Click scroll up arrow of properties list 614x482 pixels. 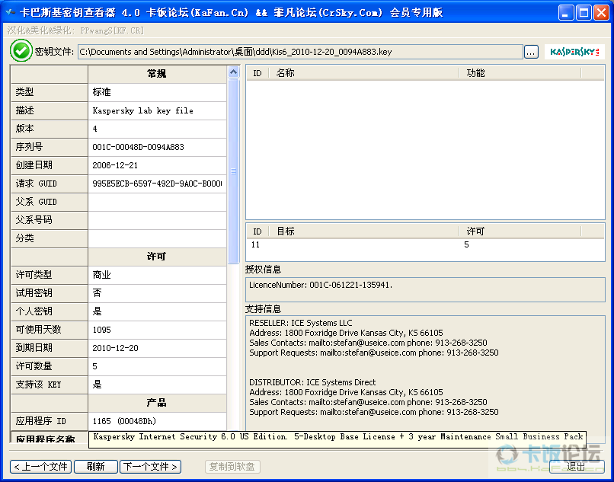(233, 72)
